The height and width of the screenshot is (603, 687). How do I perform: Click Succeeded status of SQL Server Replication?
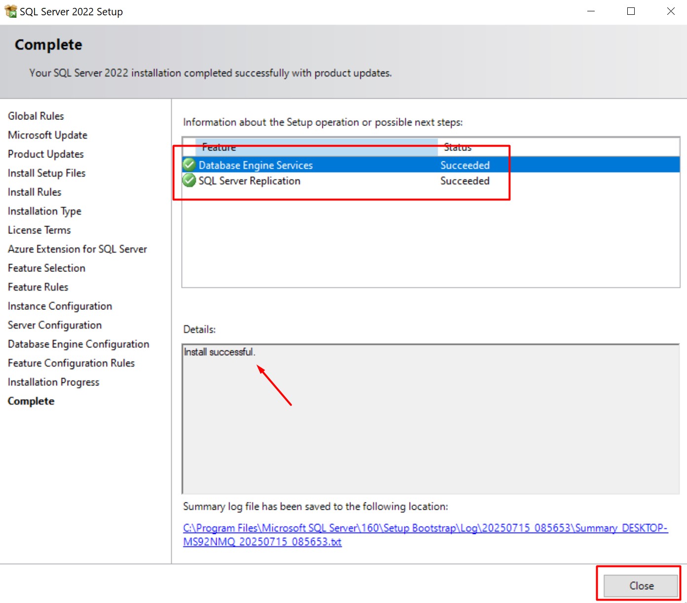coord(465,181)
